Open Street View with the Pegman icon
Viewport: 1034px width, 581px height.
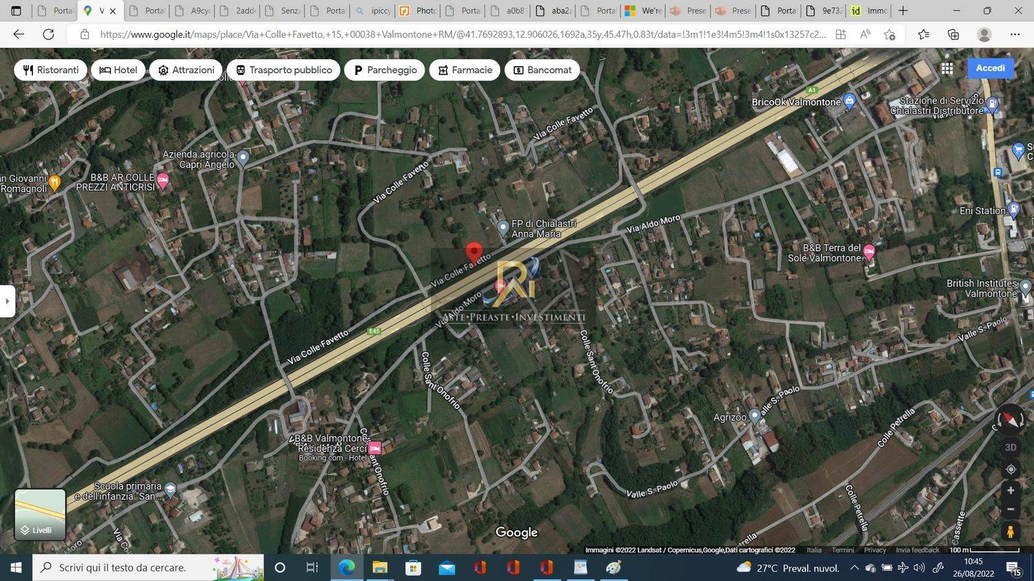point(1011,531)
